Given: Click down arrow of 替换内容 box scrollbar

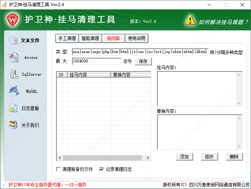Looking at the screenshot, I should [x=239, y=146].
